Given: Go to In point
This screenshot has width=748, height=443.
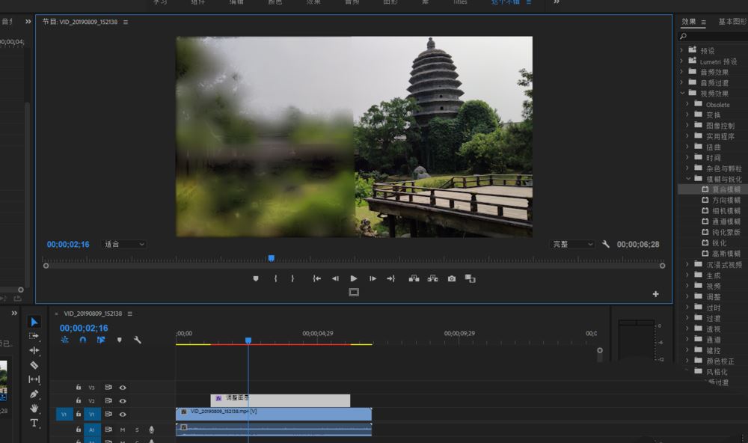Looking at the screenshot, I should coord(316,279).
